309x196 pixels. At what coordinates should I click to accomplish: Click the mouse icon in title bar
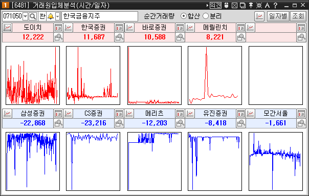coord(226,5)
